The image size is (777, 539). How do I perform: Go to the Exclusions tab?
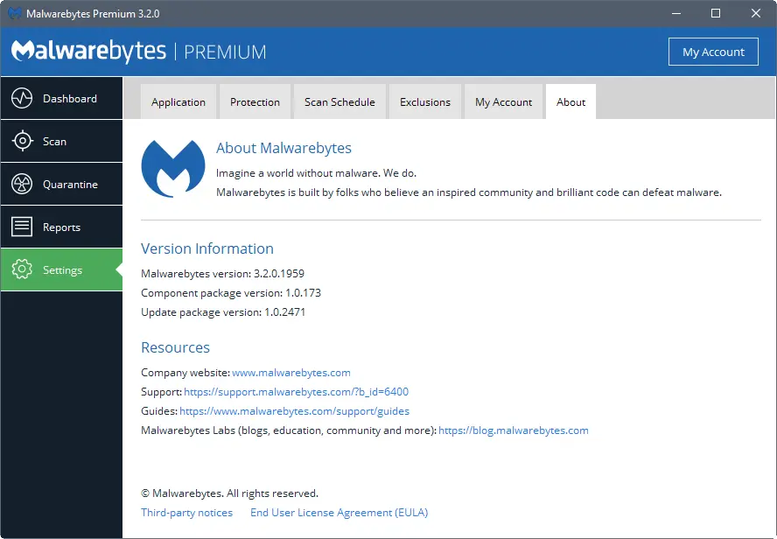[425, 102]
